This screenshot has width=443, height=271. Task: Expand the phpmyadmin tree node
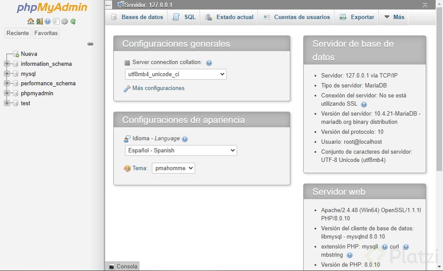click(7, 93)
